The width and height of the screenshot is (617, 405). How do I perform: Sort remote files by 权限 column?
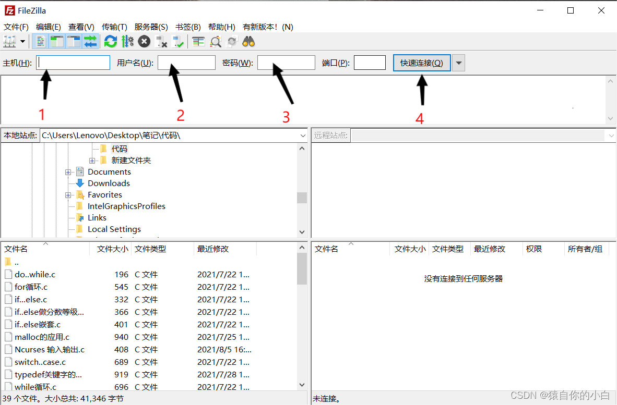click(543, 249)
